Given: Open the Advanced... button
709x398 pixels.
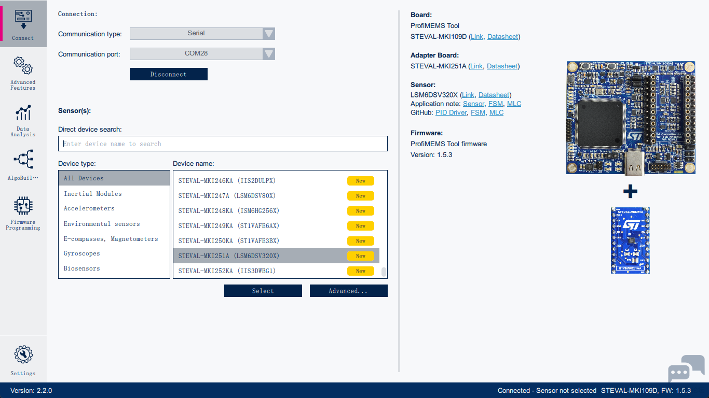Looking at the screenshot, I should click(x=348, y=291).
